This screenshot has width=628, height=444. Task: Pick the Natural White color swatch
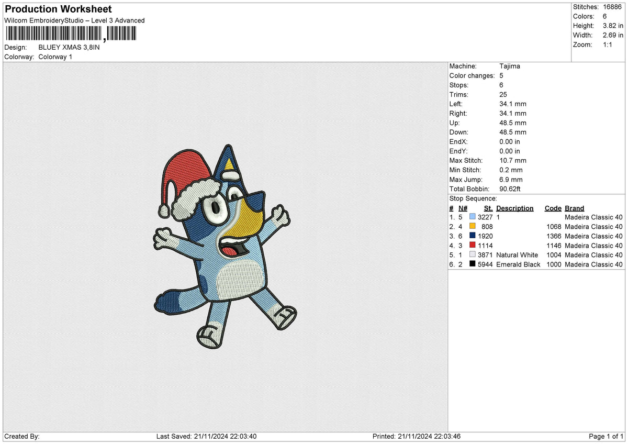pos(473,254)
